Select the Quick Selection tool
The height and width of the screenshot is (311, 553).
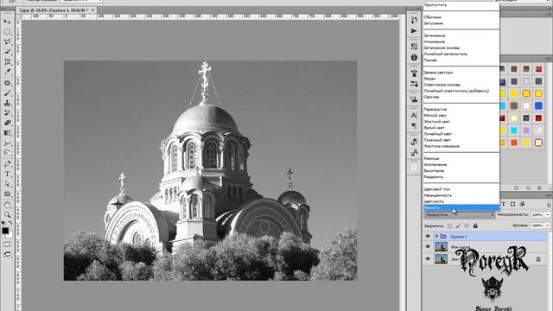(x=7, y=52)
